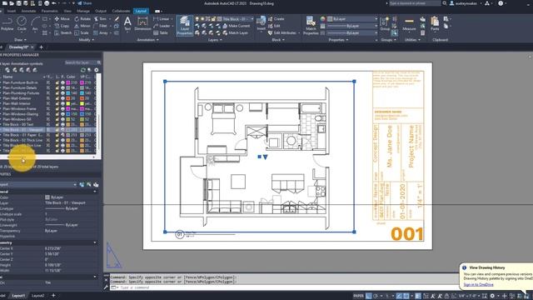Select the Circle draw tool
This screenshot has width=533, height=300.
(22, 24)
